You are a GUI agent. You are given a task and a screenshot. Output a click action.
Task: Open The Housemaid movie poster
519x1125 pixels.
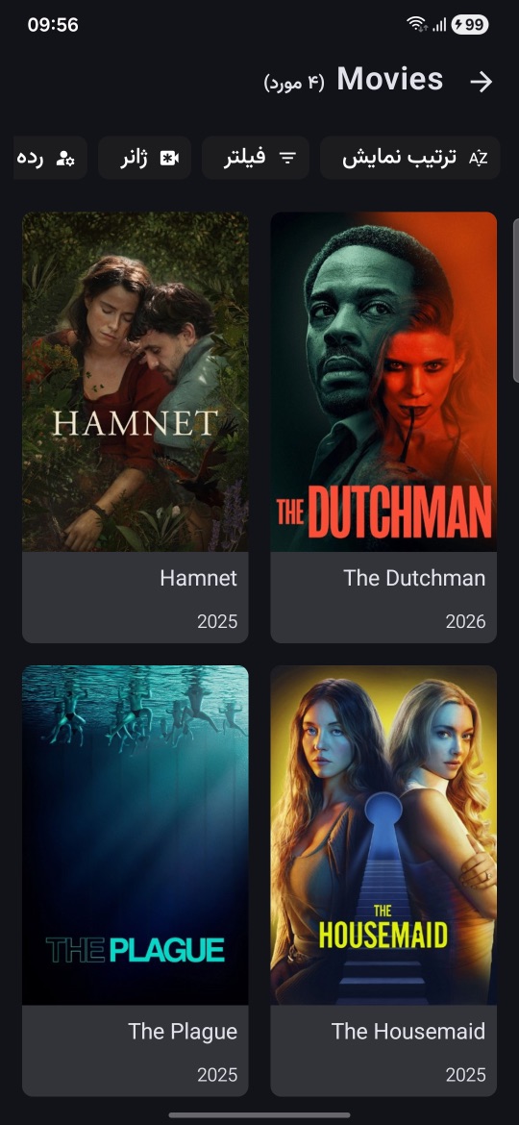[x=383, y=836]
